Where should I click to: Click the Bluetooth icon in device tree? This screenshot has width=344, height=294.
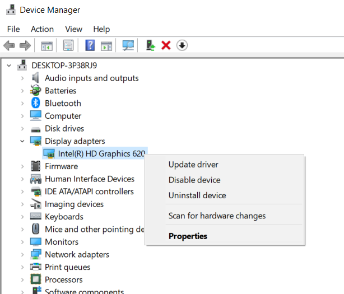coord(36,103)
